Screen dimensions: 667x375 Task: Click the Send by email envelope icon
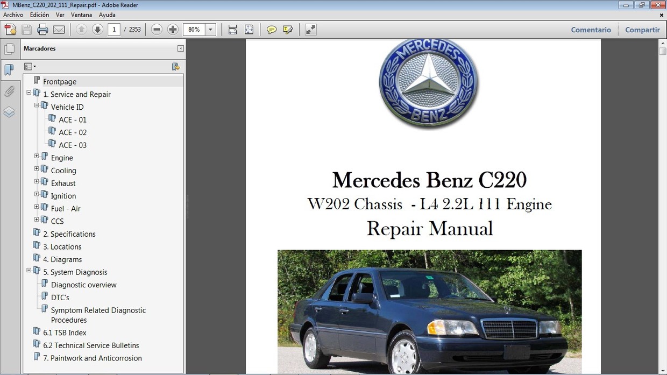[59, 30]
